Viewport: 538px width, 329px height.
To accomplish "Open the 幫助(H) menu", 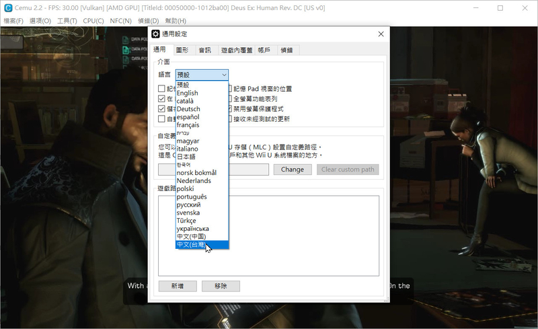I will click(x=176, y=21).
